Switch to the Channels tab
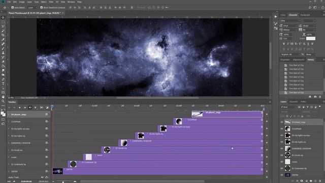The width and height of the screenshot is (325, 183). coord(294,102)
